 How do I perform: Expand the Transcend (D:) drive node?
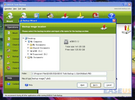coord(28,54)
